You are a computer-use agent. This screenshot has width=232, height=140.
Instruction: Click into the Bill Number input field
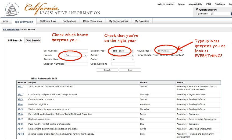tap(76, 51)
